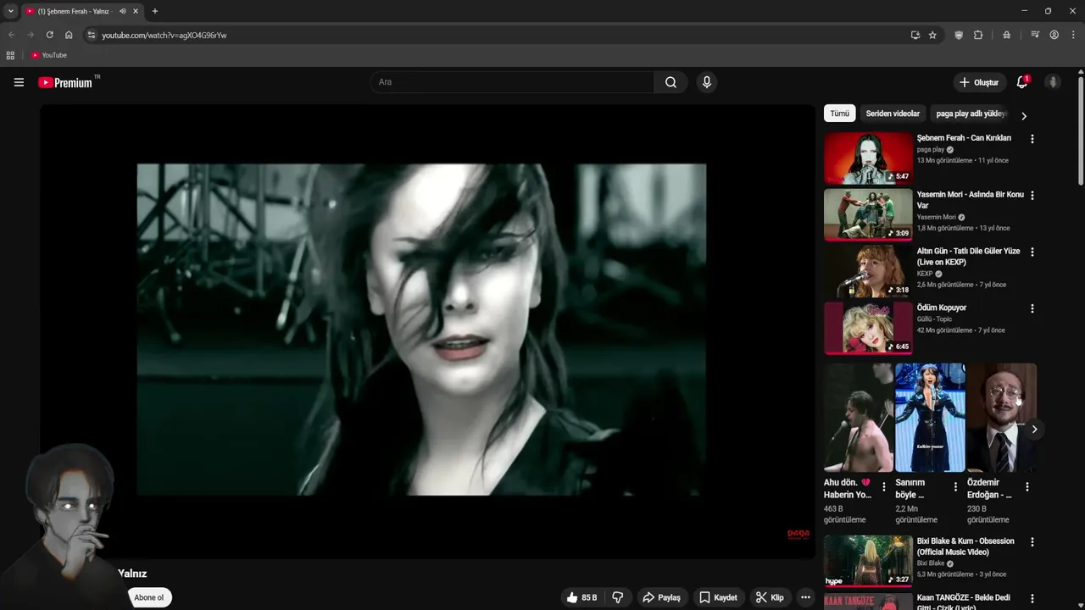Open Chrome three-dot menu
1085x610 pixels.
click(1074, 35)
